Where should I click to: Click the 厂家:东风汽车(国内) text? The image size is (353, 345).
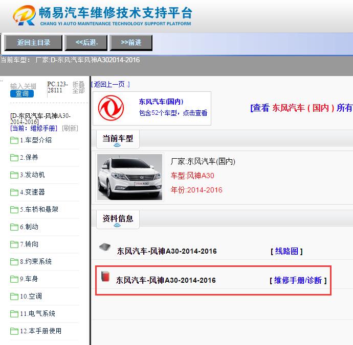tap(203, 161)
